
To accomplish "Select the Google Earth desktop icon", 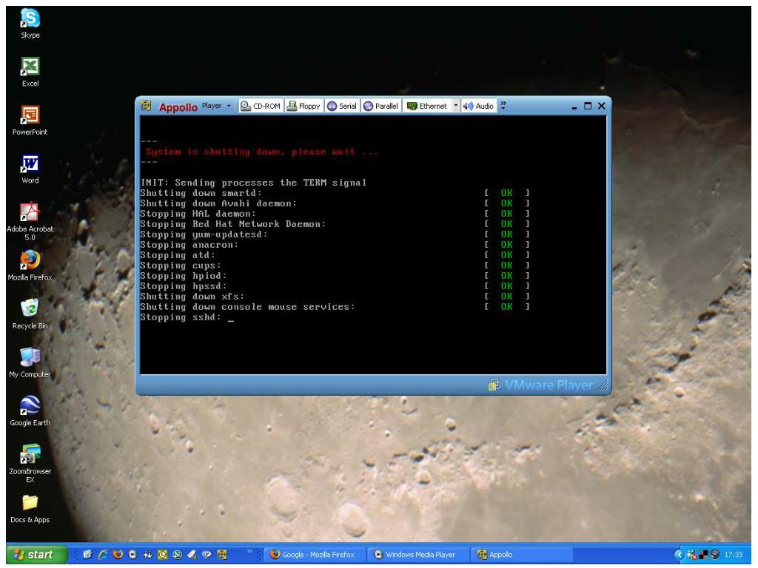I will (30, 411).
